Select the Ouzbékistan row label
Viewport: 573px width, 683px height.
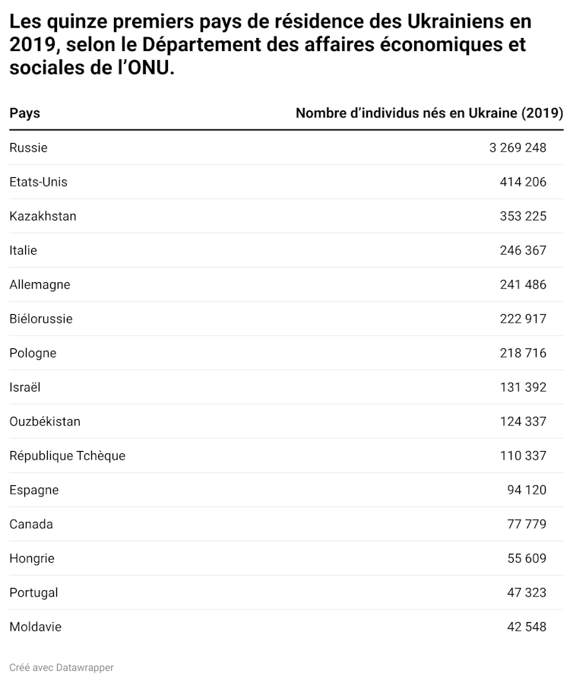pyautogui.click(x=45, y=421)
